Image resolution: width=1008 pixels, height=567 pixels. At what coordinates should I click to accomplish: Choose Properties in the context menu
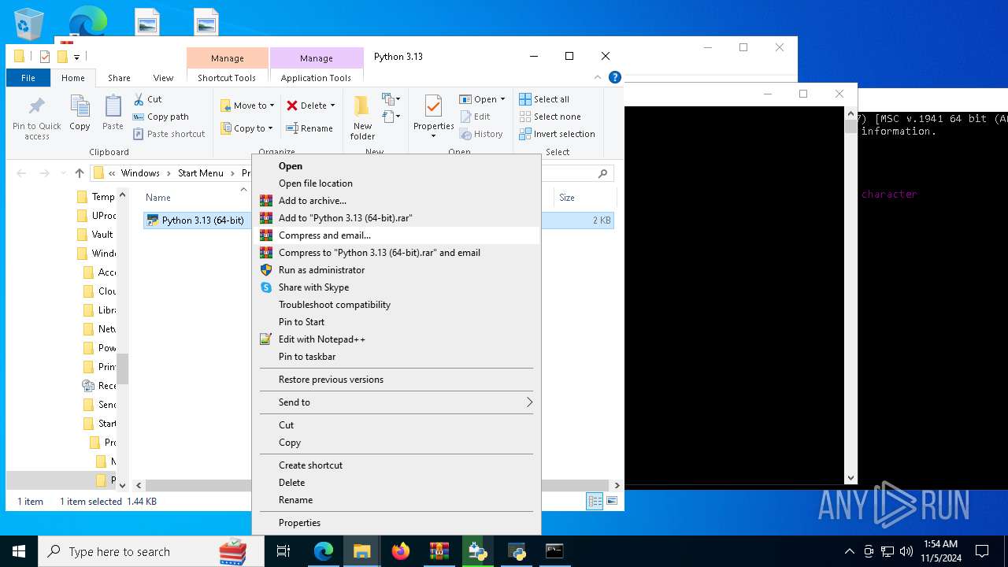click(x=396, y=523)
